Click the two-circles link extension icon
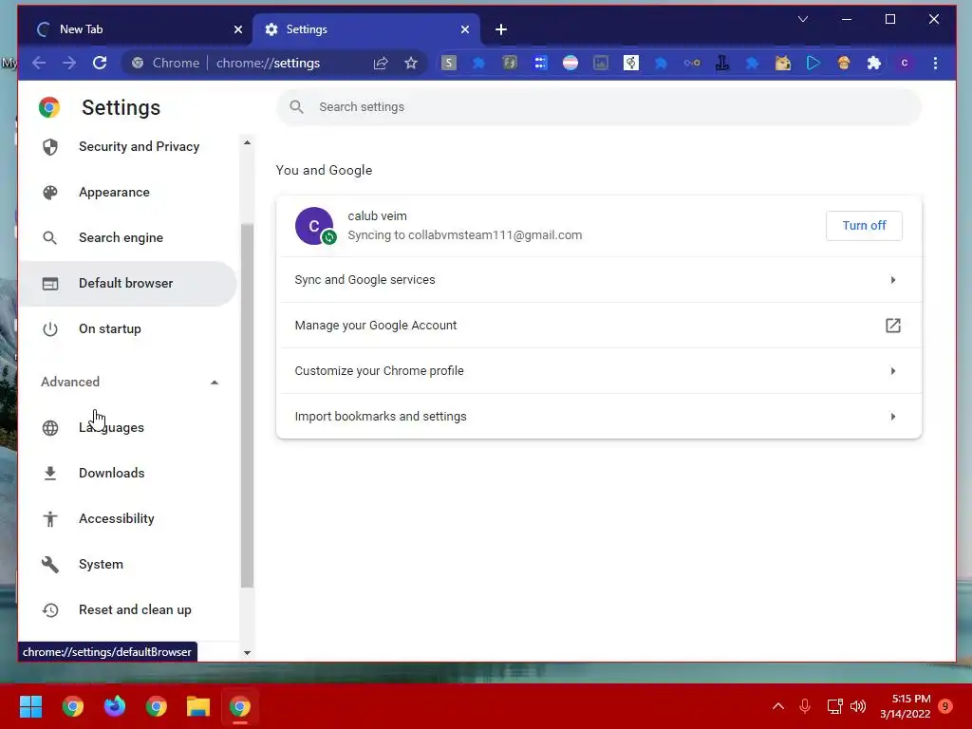 [692, 63]
